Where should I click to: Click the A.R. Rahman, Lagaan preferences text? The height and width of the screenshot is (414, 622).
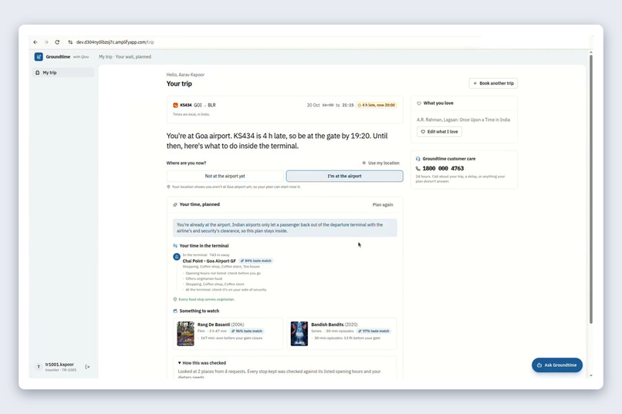pyautogui.click(x=463, y=119)
